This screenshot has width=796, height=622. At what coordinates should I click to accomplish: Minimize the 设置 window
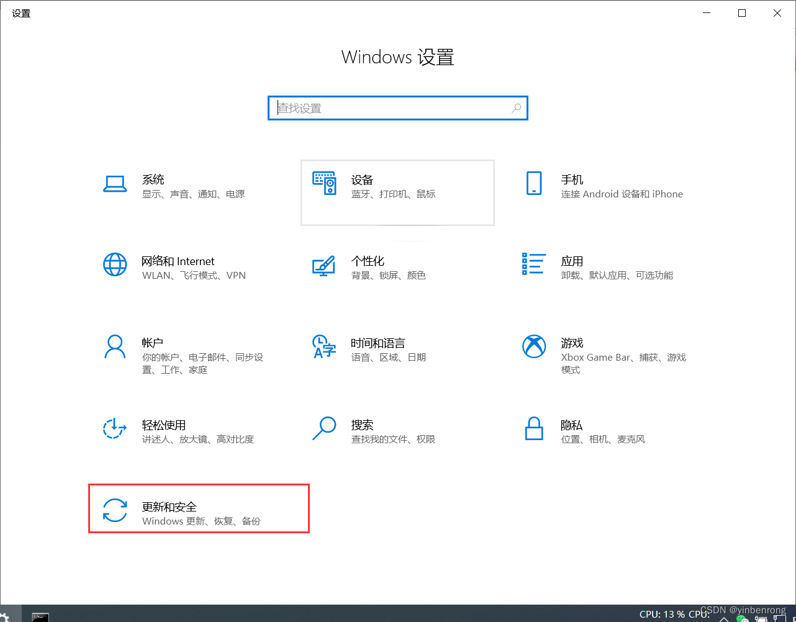[x=707, y=13]
